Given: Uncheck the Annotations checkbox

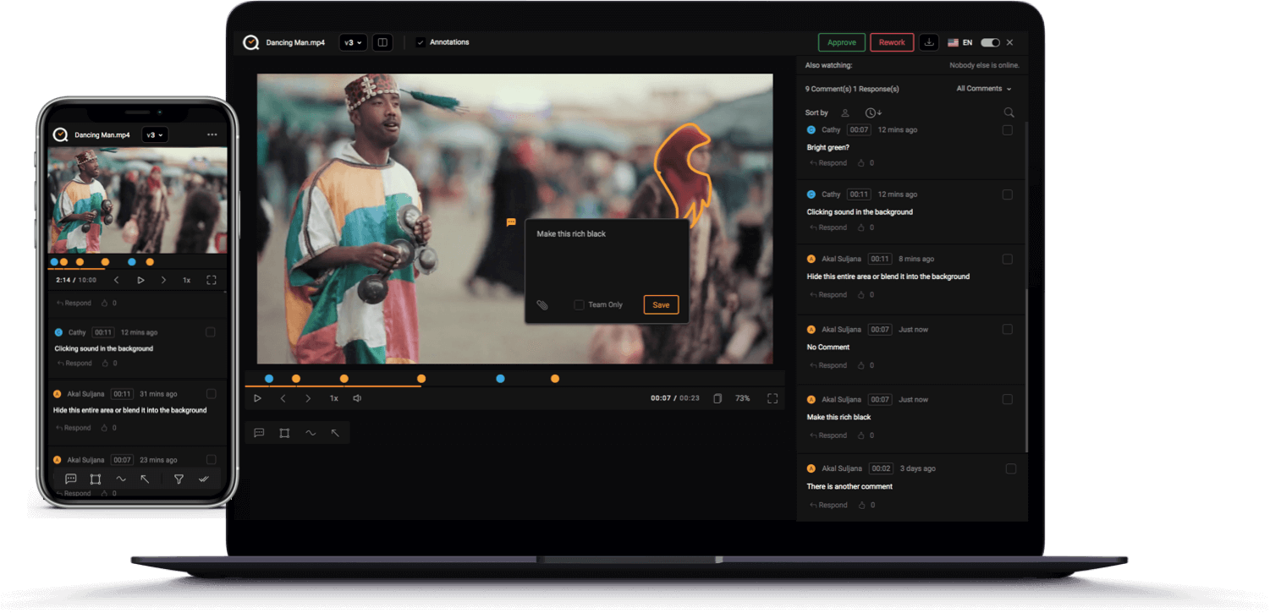Looking at the screenshot, I should point(421,42).
